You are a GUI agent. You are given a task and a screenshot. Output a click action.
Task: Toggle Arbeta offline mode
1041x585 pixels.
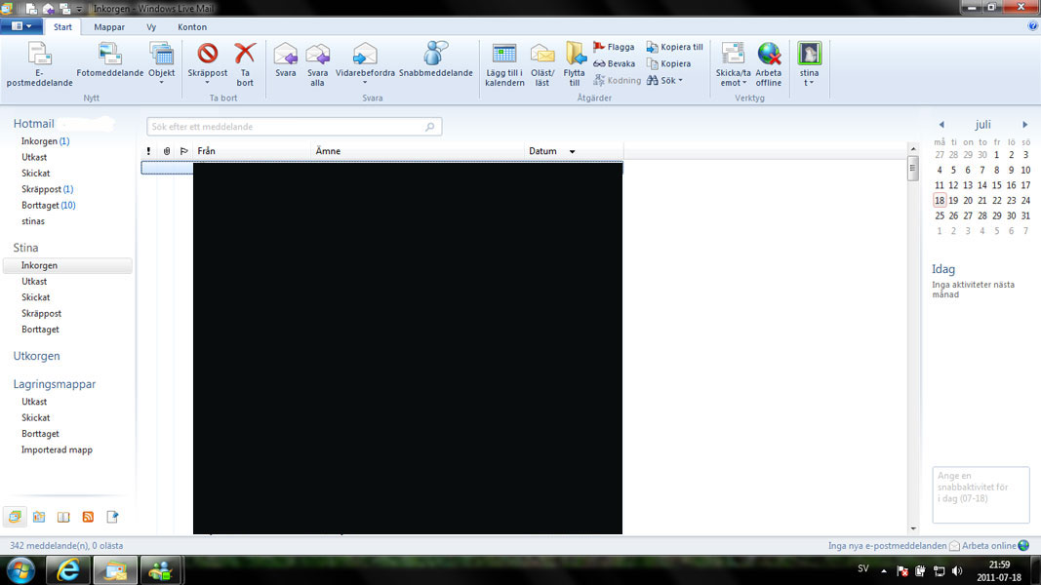click(x=769, y=55)
